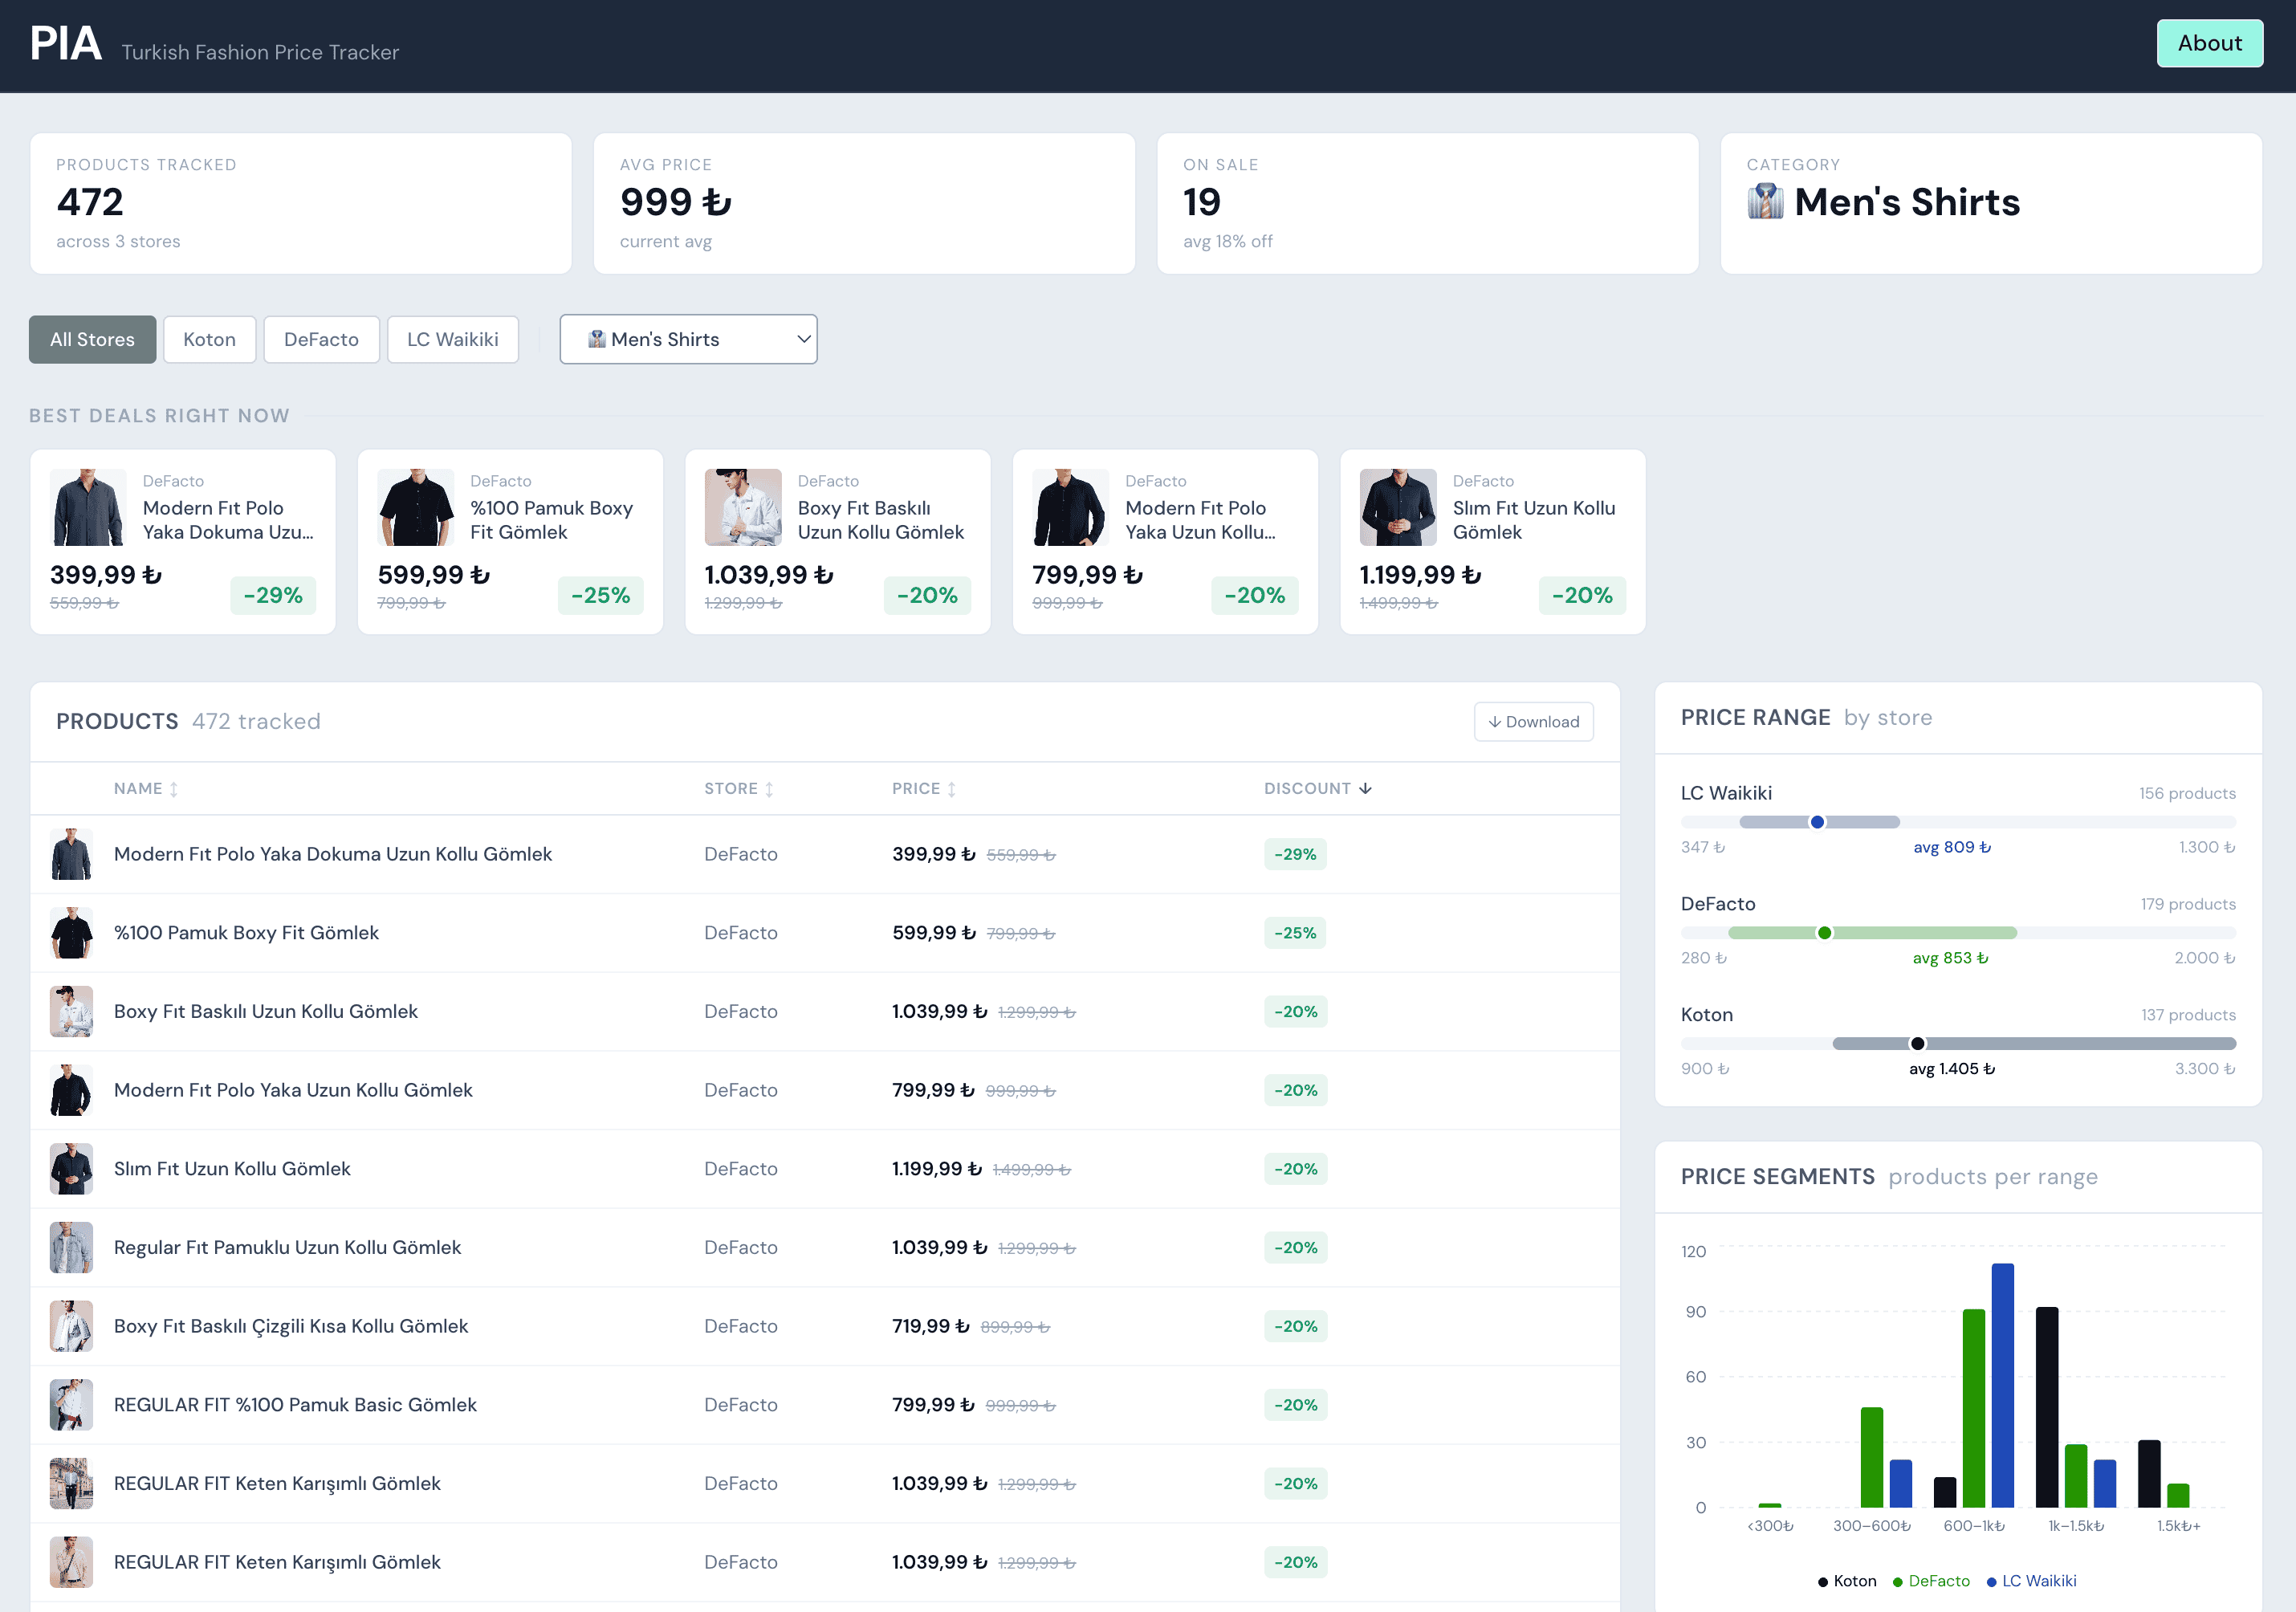Screen dimensions: 2296x1612
Task: Click the PIA logo in header
Action: pyautogui.click(x=66, y=43)
